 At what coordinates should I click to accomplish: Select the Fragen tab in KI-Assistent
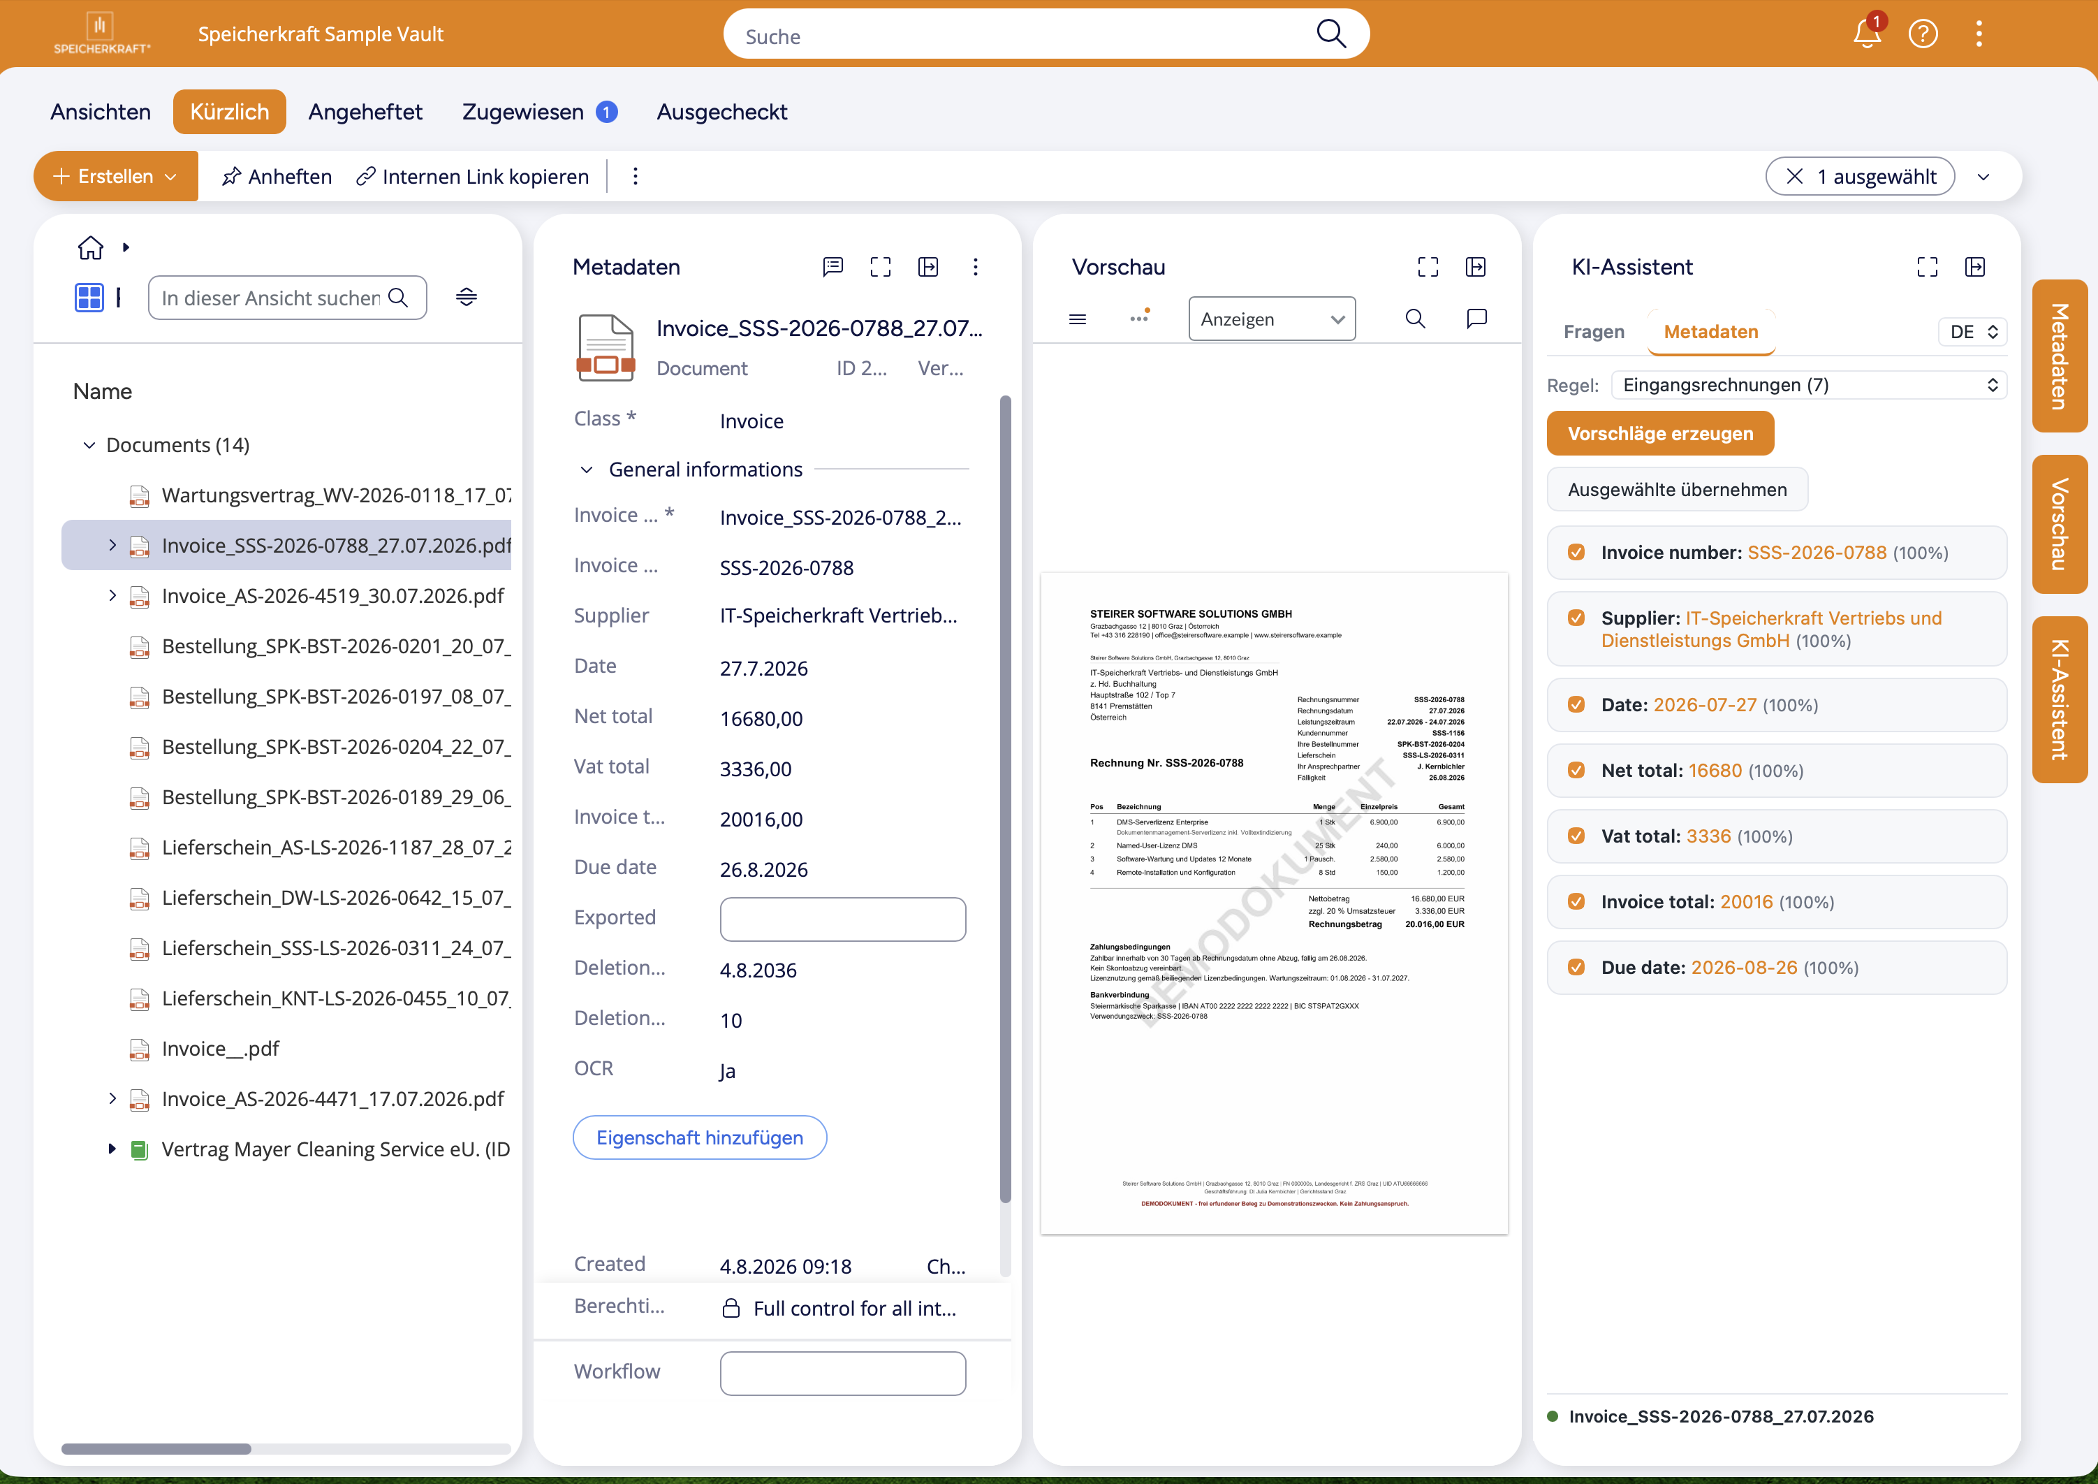[x=1592, y=332]
